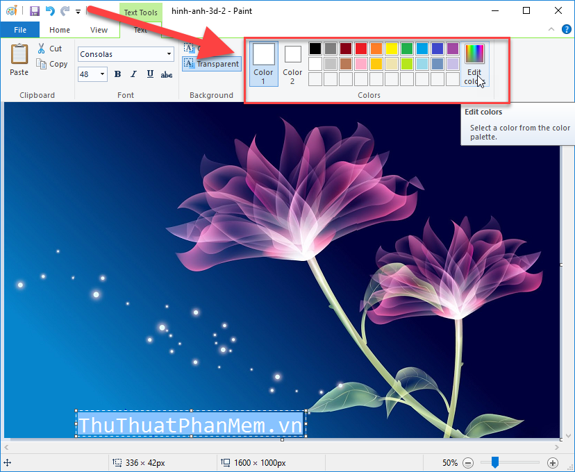
Task: Apply Bold formatting to the text
Action: click(117, 74)
